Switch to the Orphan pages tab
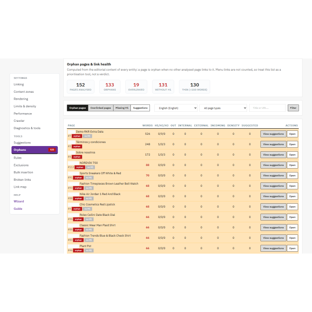The image size is (312, 312). [x=78, y=108]
